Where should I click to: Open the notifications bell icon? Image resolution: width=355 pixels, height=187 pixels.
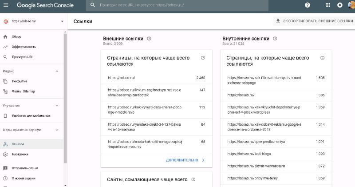tap(339, 5)
